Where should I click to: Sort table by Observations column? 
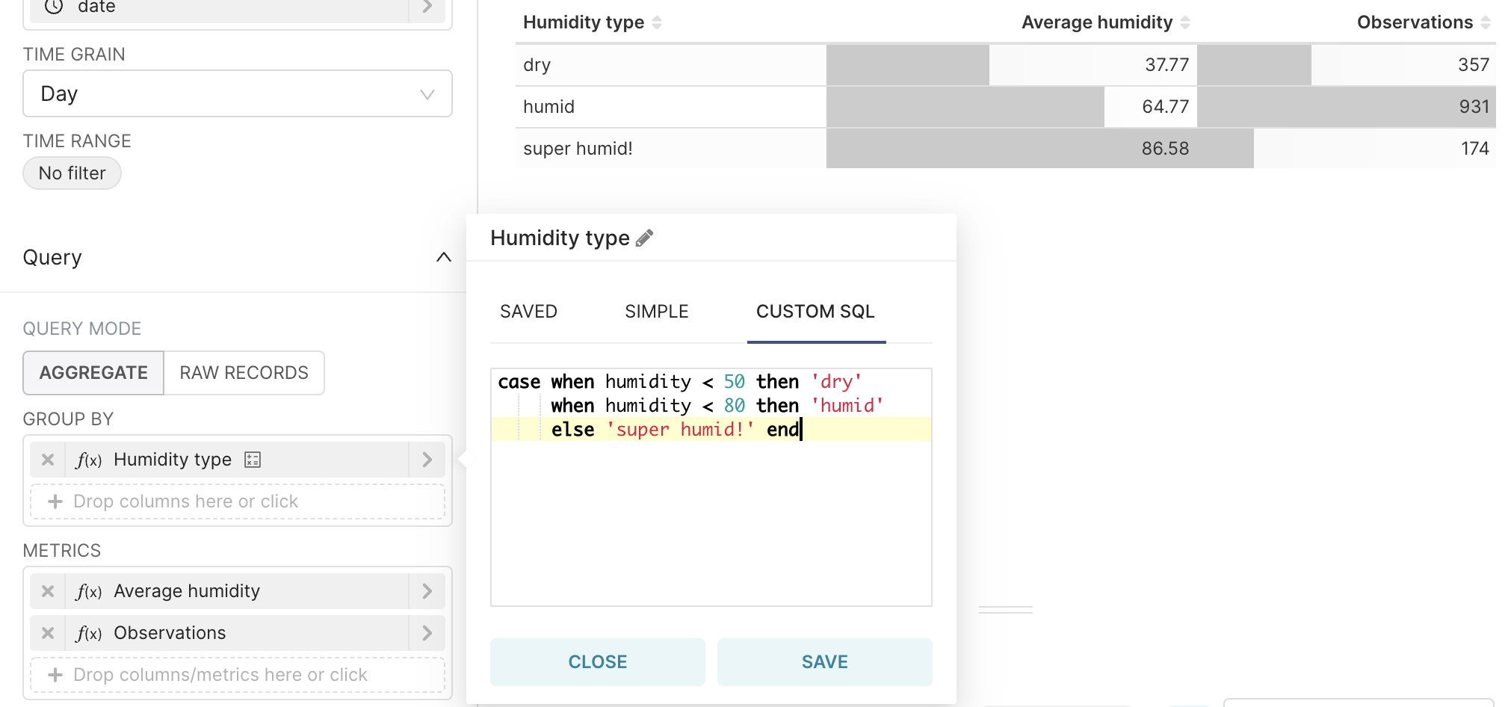point(1485,22)
